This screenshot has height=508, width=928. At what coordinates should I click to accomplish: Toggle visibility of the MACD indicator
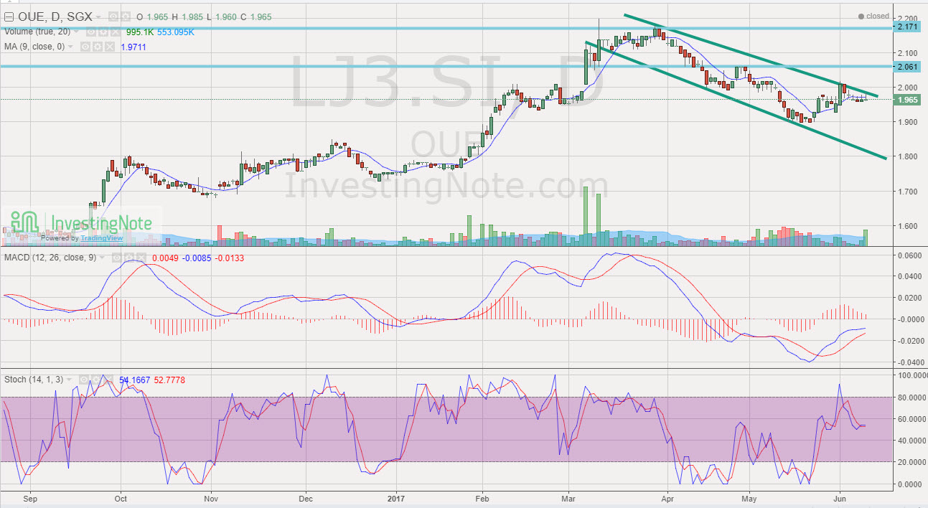117,257
